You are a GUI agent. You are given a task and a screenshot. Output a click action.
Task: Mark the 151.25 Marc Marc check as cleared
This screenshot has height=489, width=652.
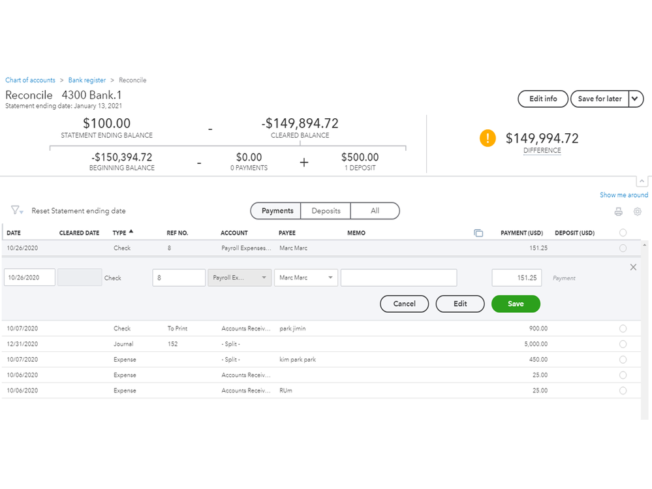tap(623, 248)
